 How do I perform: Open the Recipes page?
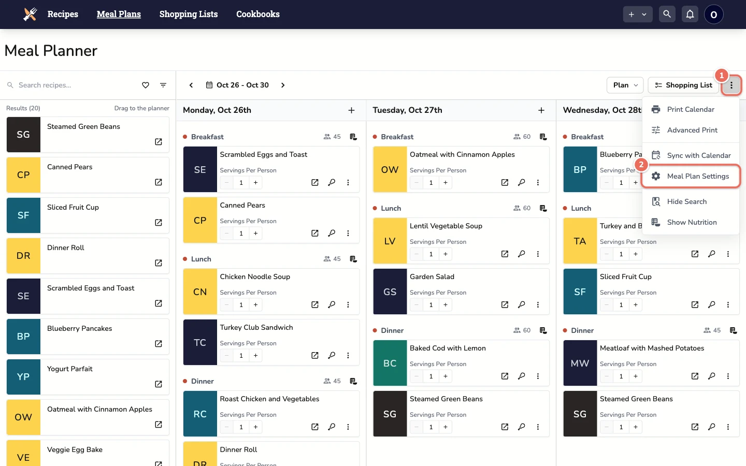63,14
